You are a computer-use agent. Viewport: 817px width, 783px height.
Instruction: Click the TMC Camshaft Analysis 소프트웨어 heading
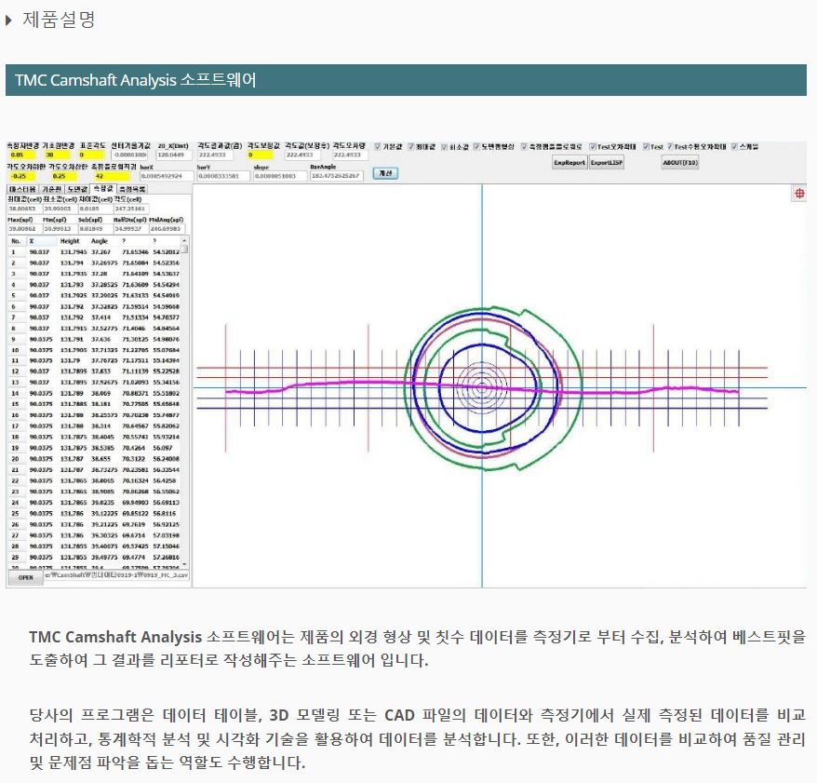point(136,80)
